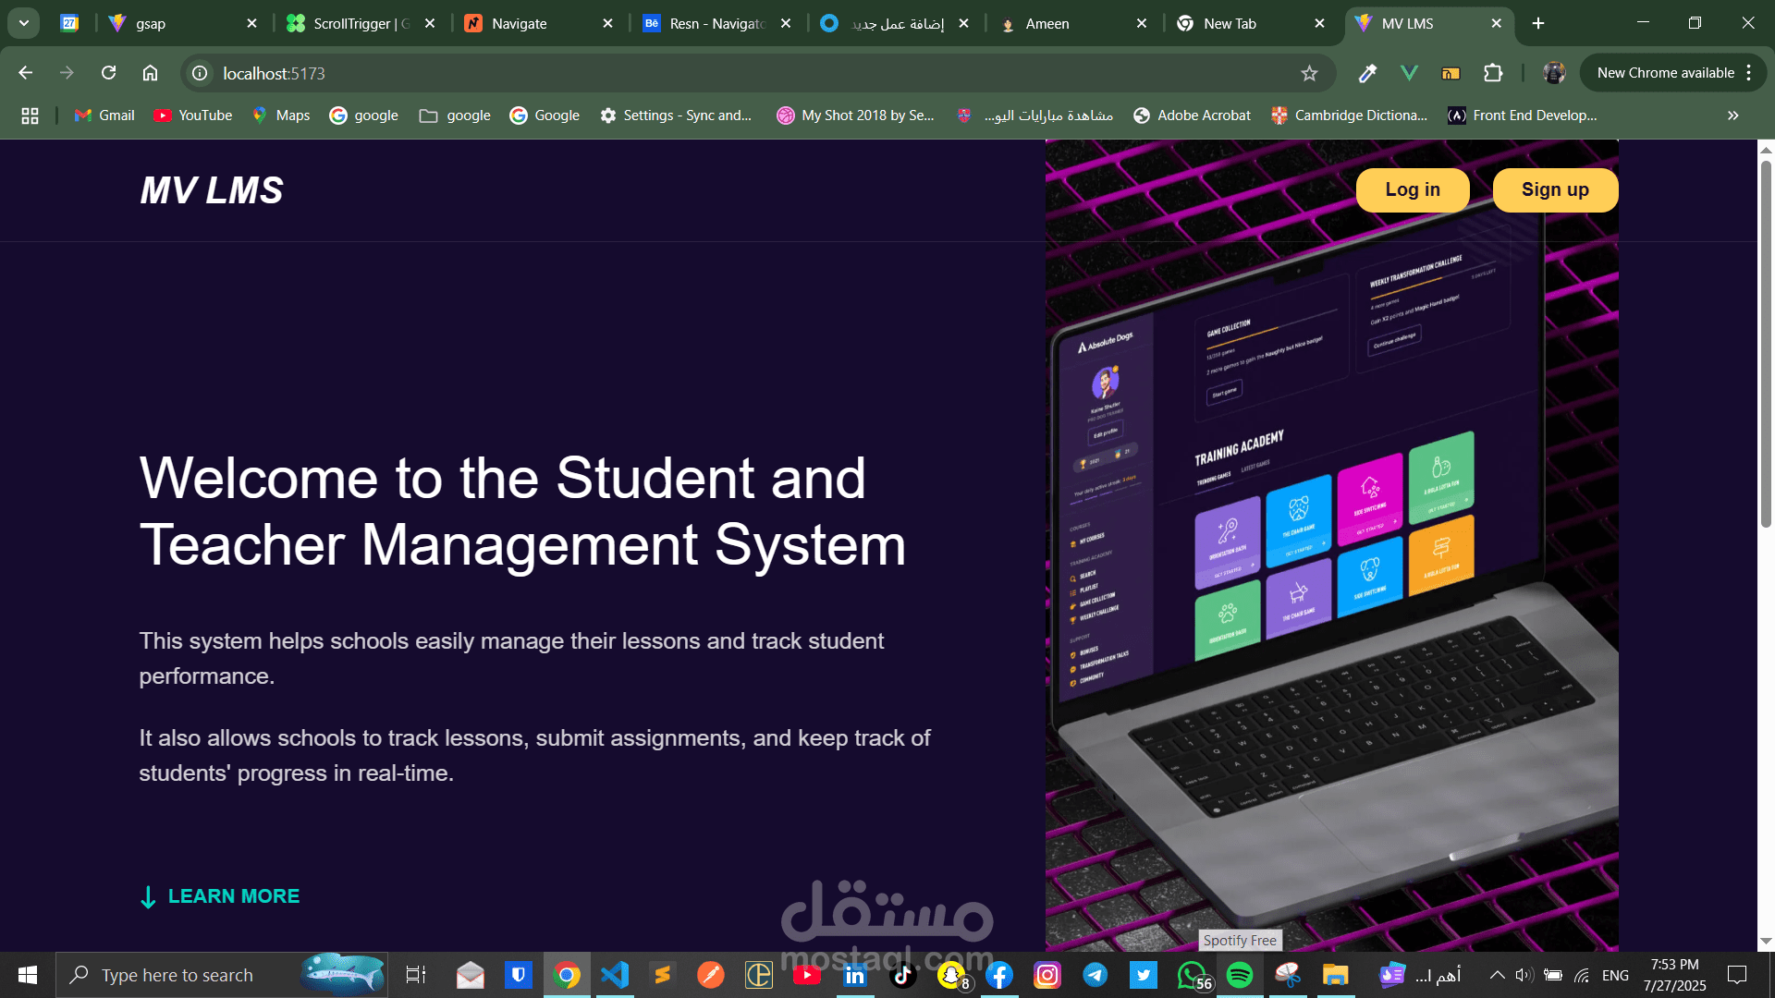Open the Apps grid bookmarks icon
The image size is (1775, 998).
(30, 116)
